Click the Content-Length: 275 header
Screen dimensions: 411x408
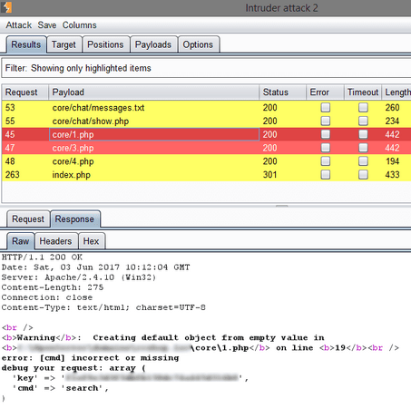(53, 287)
